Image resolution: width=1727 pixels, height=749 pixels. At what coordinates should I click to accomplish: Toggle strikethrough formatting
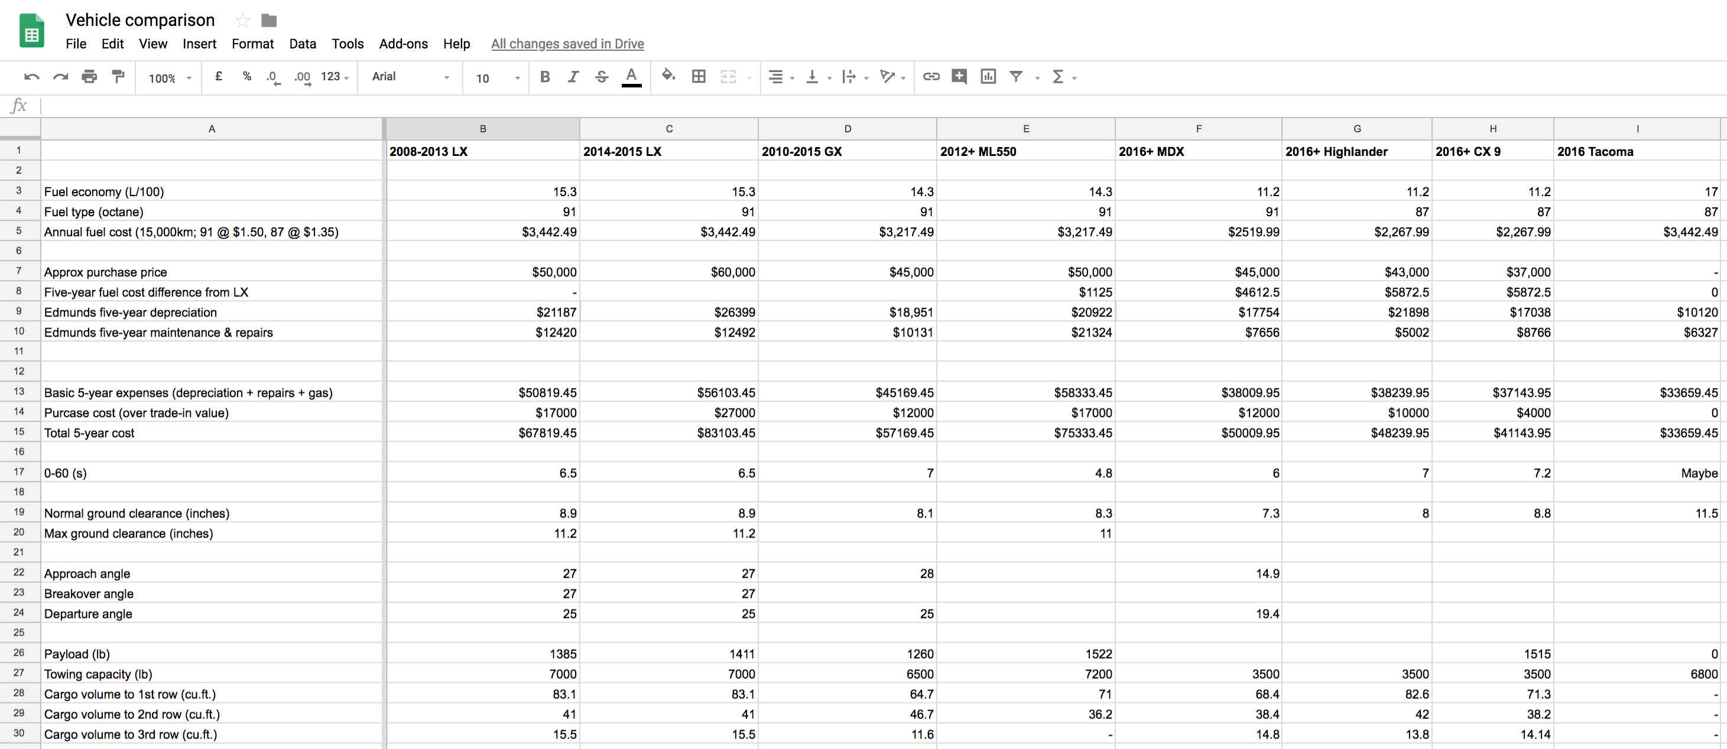point(602,77)
